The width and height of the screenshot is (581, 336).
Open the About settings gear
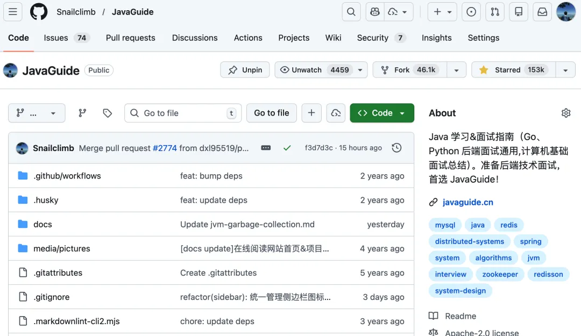click(566, 113)
